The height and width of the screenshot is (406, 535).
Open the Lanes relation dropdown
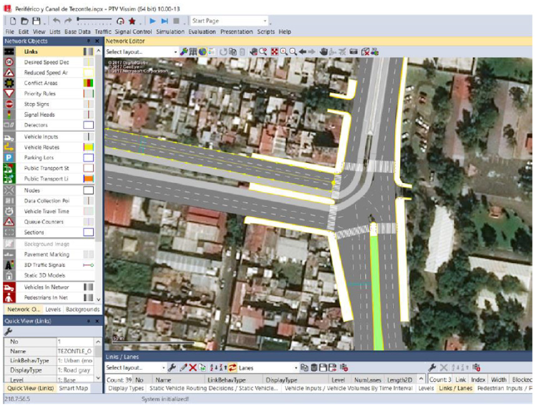pyautogui.click(x=296, y=368)
